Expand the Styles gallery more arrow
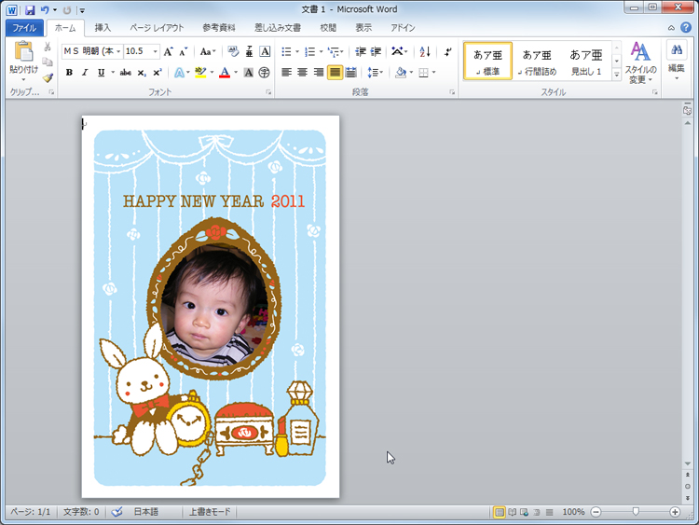The image size is (699, 525). coord(617,74)
